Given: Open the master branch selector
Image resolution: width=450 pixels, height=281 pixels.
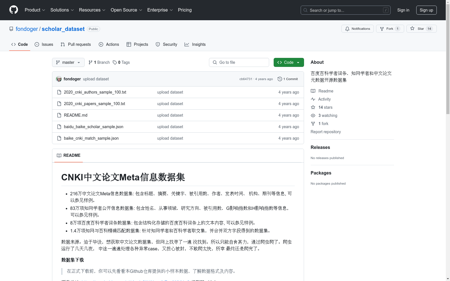Looking at the screenshot, I should 68,62.
